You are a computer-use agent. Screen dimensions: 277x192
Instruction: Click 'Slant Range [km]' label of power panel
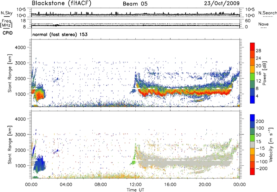coord(10,73)
